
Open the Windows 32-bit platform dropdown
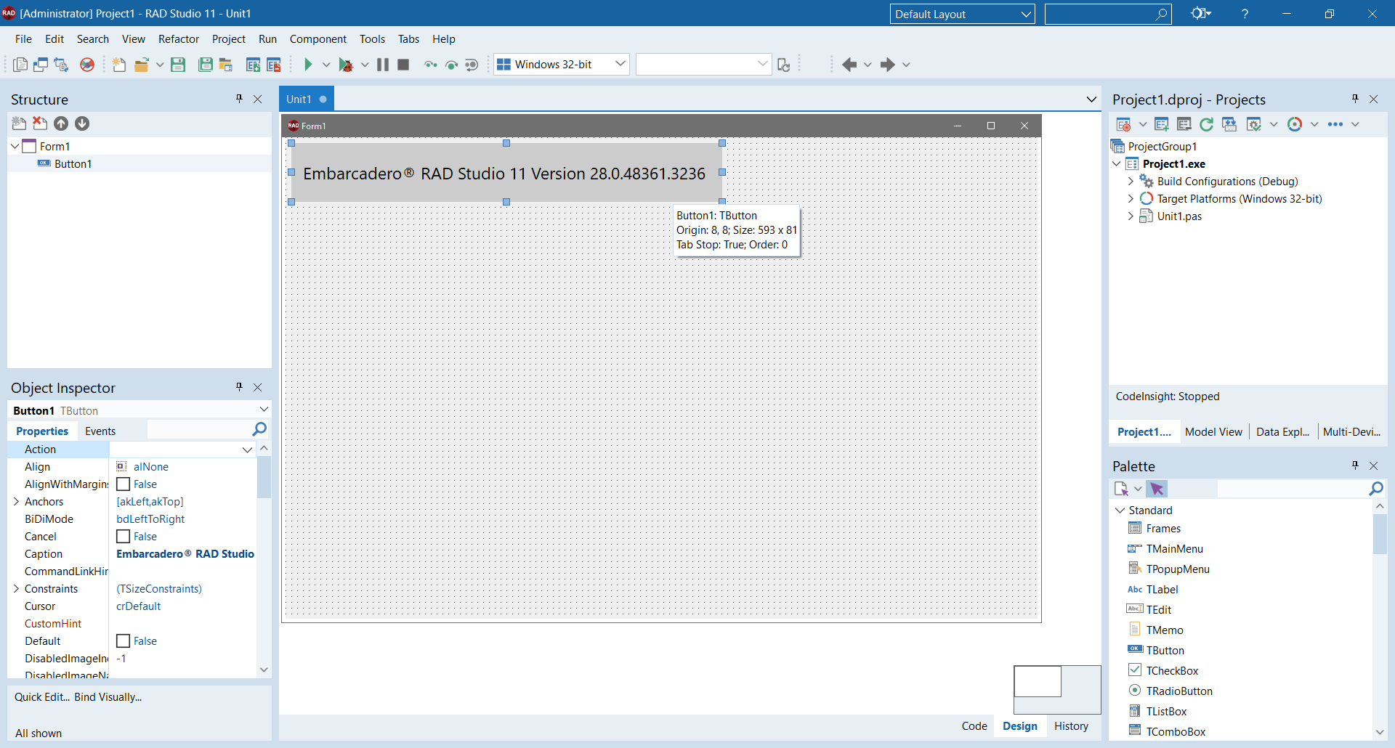[620, 64]
